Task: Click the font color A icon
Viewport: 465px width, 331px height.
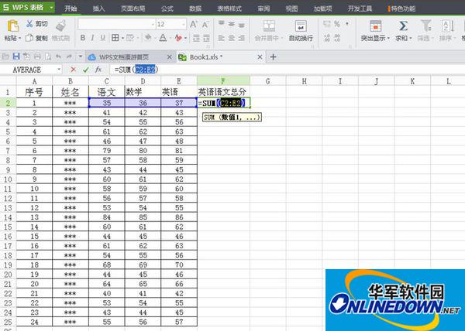Action: (163, 38)
